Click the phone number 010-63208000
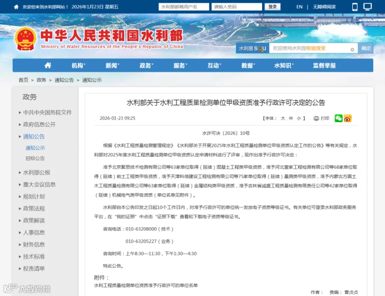This screenshot has width=385, height=296. coord(141,229)
